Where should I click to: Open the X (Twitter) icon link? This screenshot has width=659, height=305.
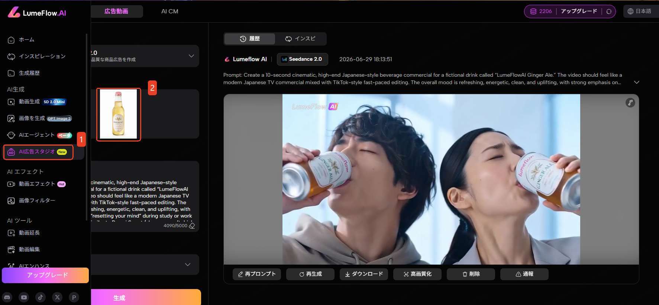(x=57, y=297)
